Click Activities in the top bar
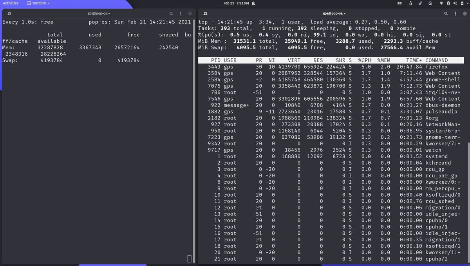470x266 pixels. 11,3
